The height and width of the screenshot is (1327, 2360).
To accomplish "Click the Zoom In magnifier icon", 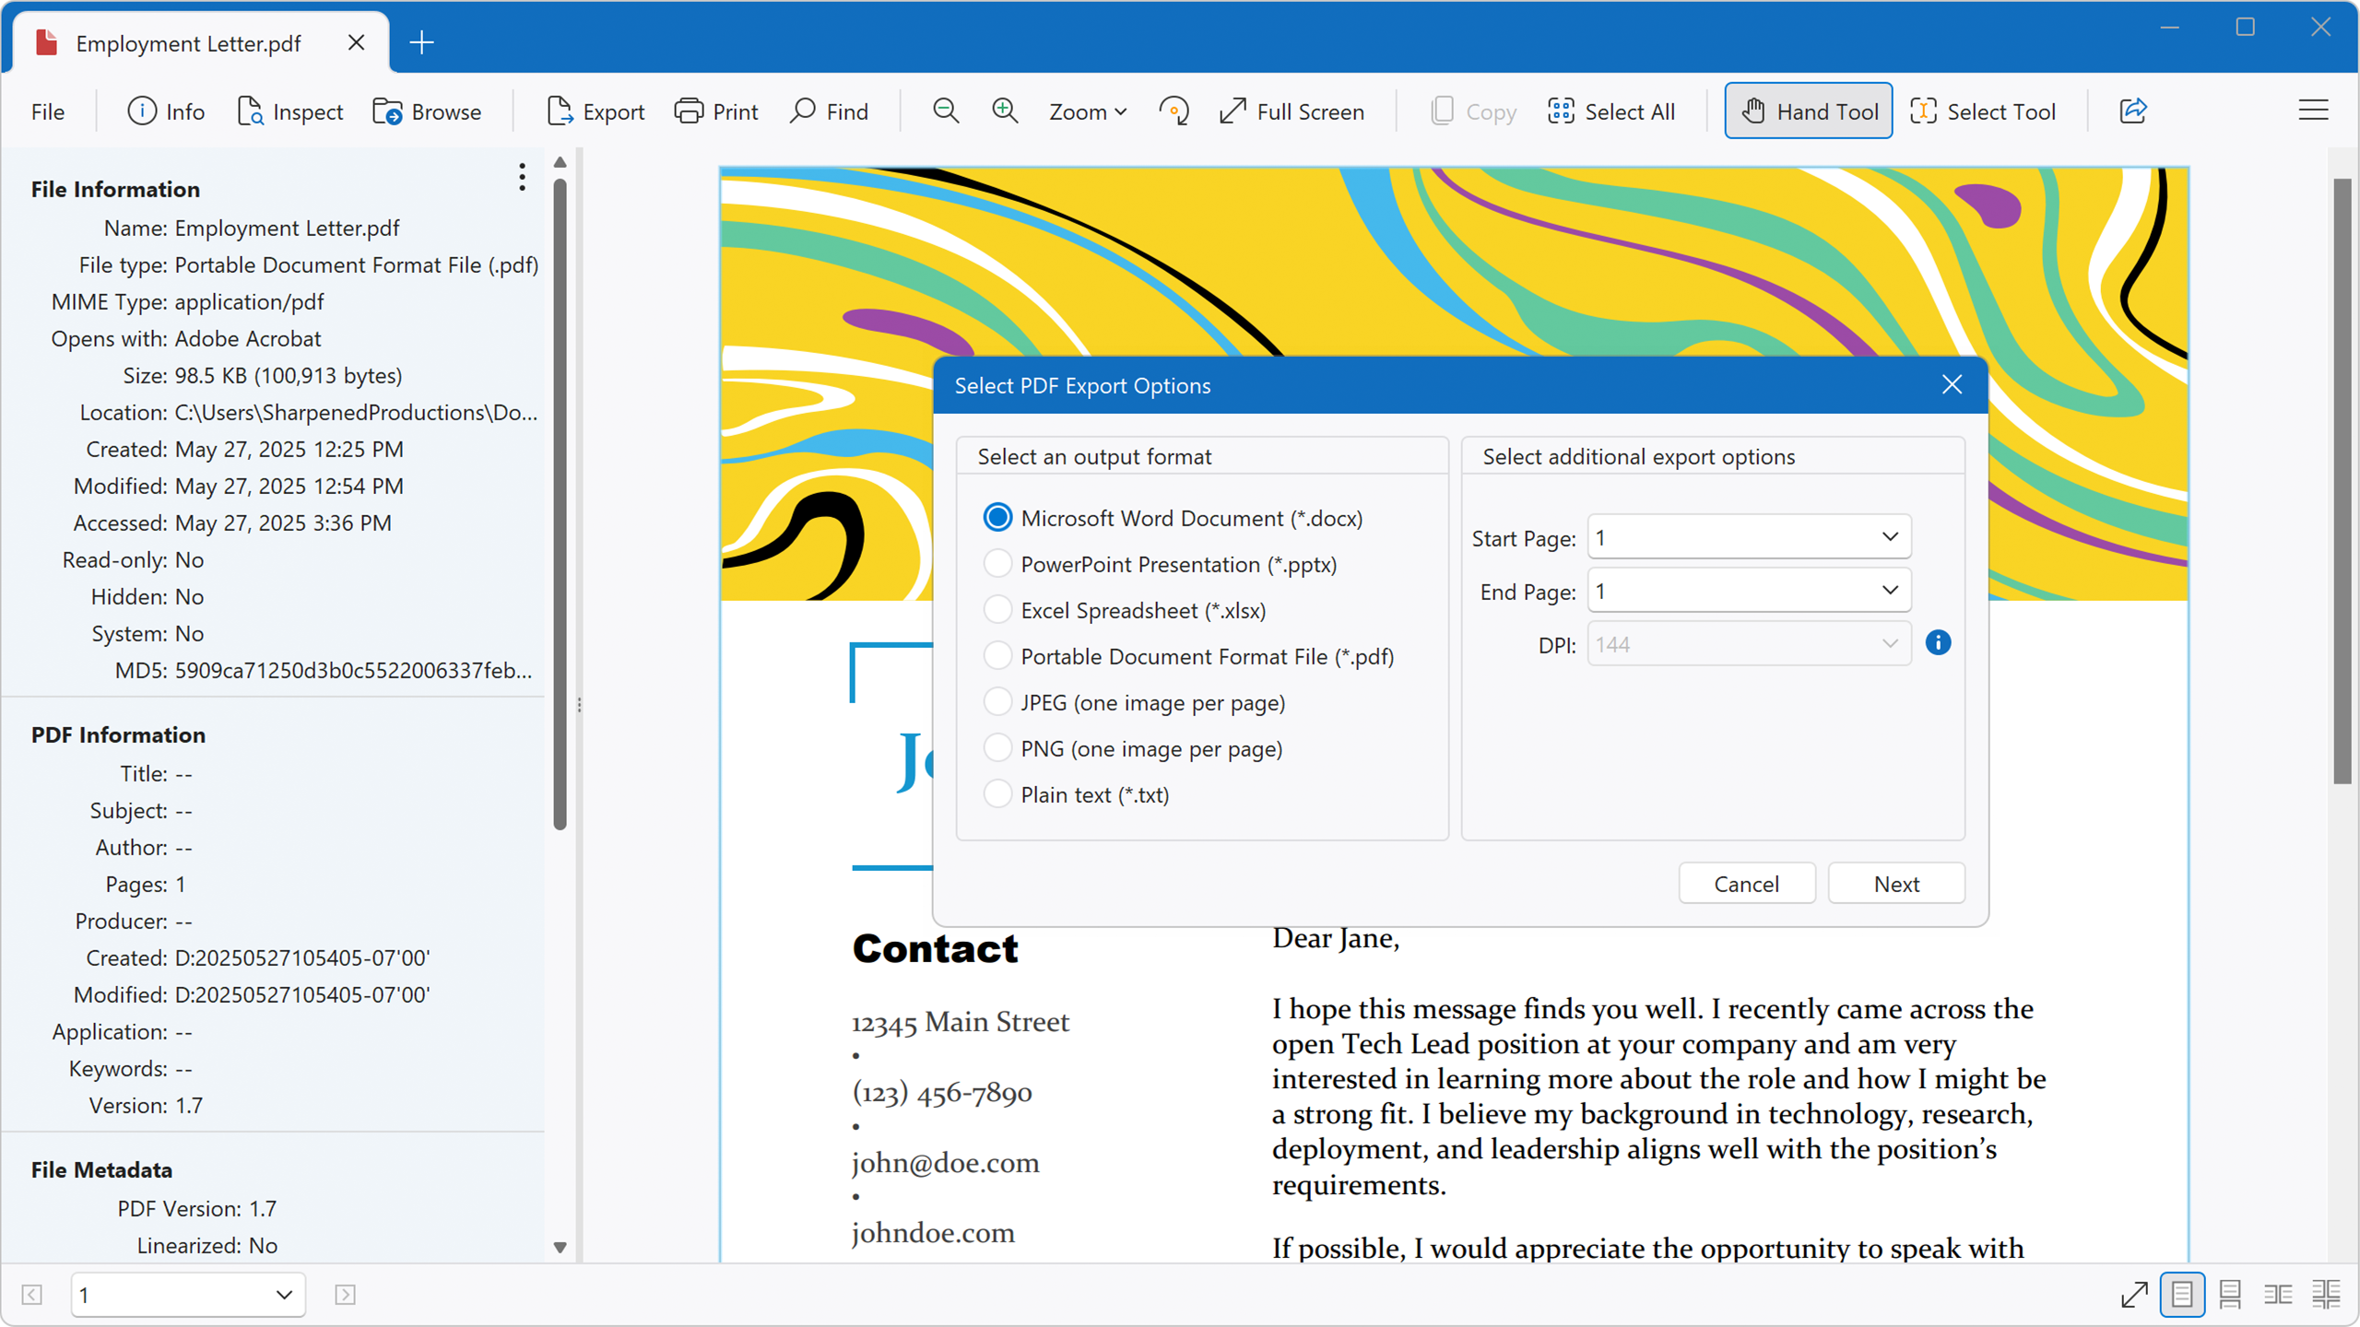I will 1005,111.
